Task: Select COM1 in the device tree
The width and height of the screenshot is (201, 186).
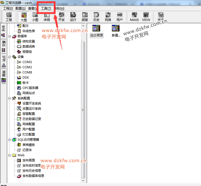Action: 27,62
